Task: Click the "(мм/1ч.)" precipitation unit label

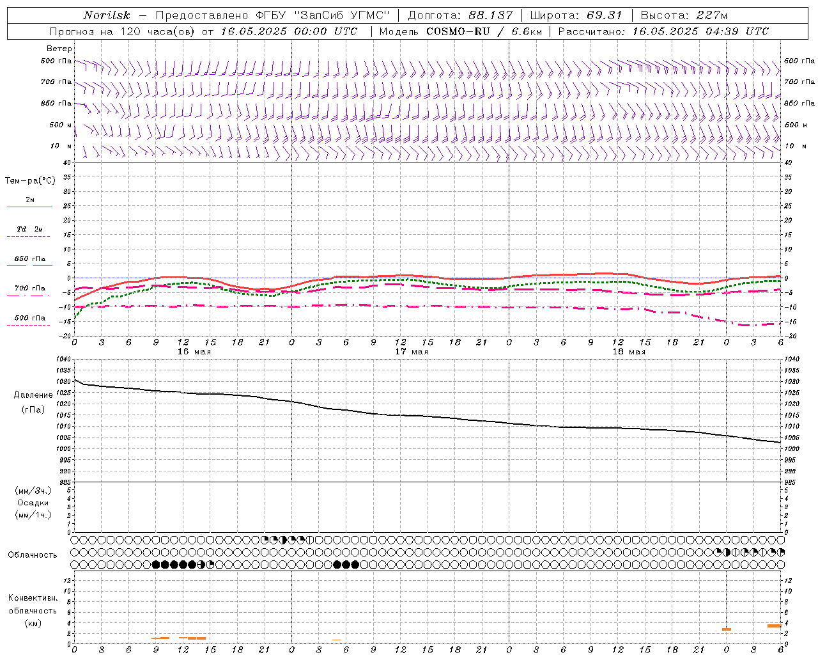Action: pyautogui.click(x=33, y=515)
